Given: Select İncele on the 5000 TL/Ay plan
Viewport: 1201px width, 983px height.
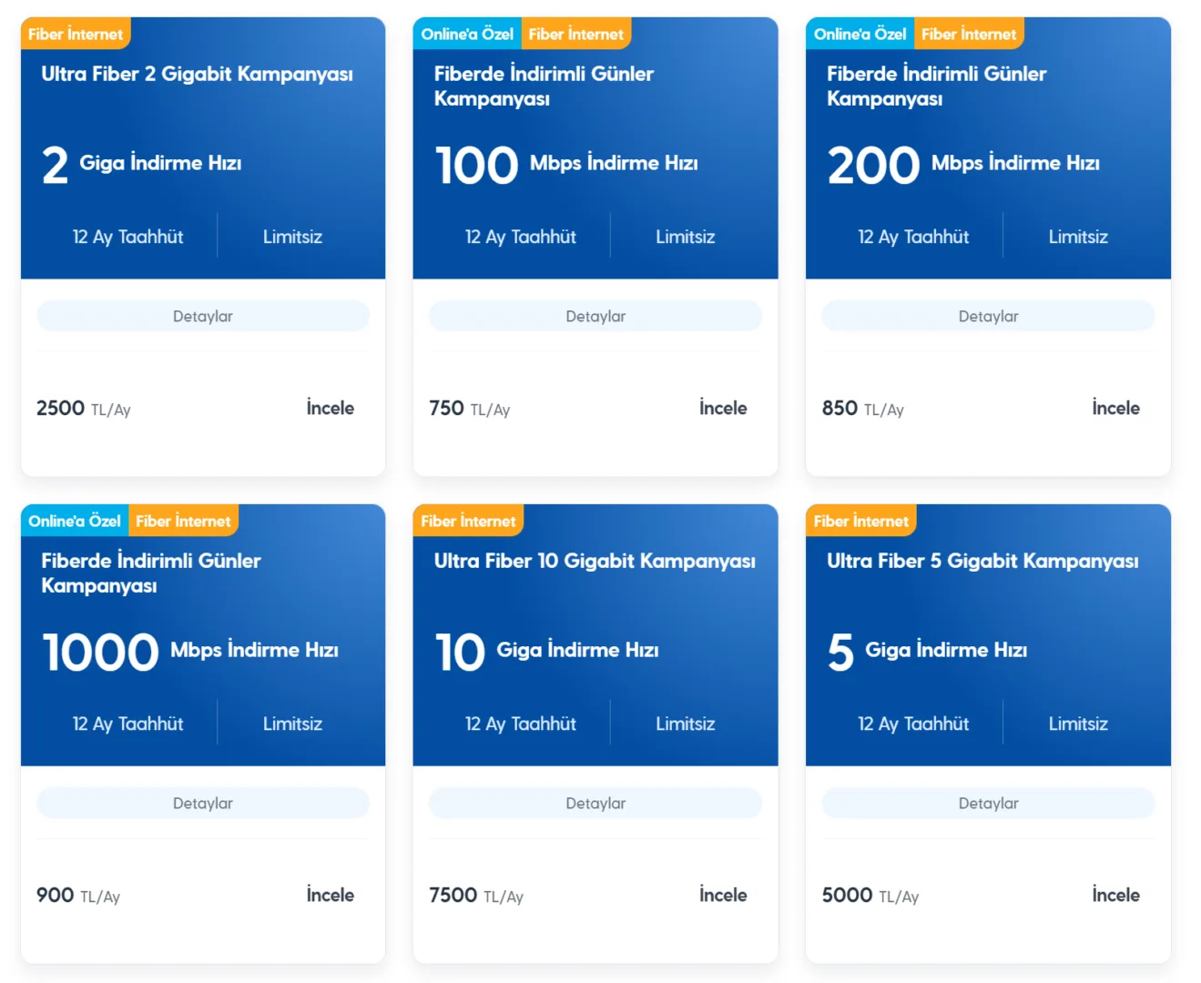Looking at the screenshot, I should pyautogui.click(x=1114, y=895).
